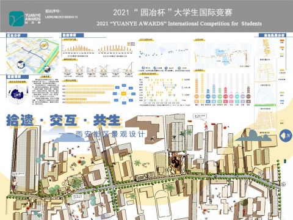Click the orange circle in the color chart

(x=197, y=97)
